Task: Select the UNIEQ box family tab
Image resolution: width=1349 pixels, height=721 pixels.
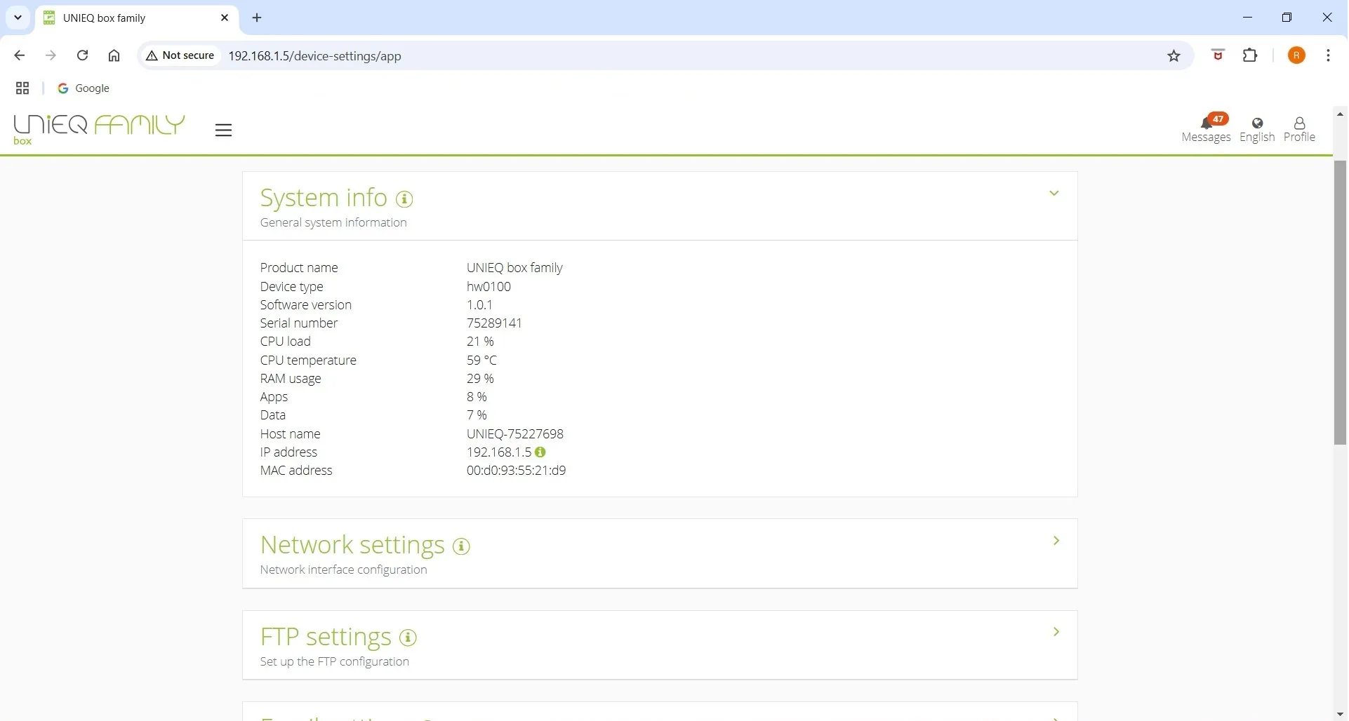Action: click(137, 19)
